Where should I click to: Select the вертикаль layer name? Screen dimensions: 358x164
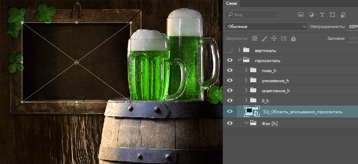pyautogui.click(x=265, y=51)
